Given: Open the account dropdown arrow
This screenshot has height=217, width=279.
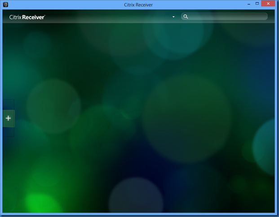Looking at the screenshot, I should pos(173,17).
